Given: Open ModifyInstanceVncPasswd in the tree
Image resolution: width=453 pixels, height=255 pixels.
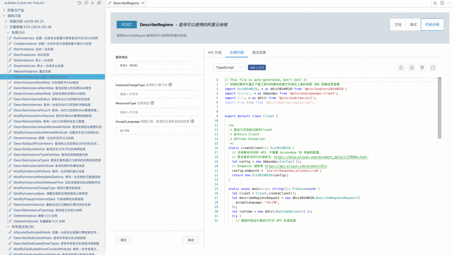Looking at the screenshot, I should coord(52,116).
